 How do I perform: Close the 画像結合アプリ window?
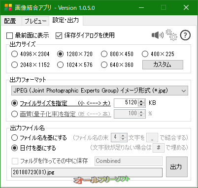click(186, 7)
